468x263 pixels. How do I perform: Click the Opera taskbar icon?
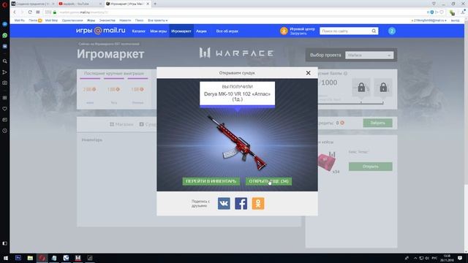(42, 258)
